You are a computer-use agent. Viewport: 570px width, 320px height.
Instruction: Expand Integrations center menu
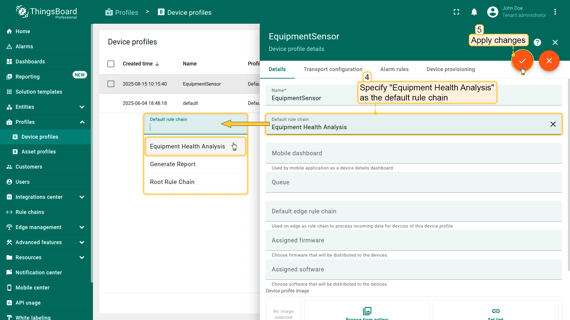[x=82, y=197]
